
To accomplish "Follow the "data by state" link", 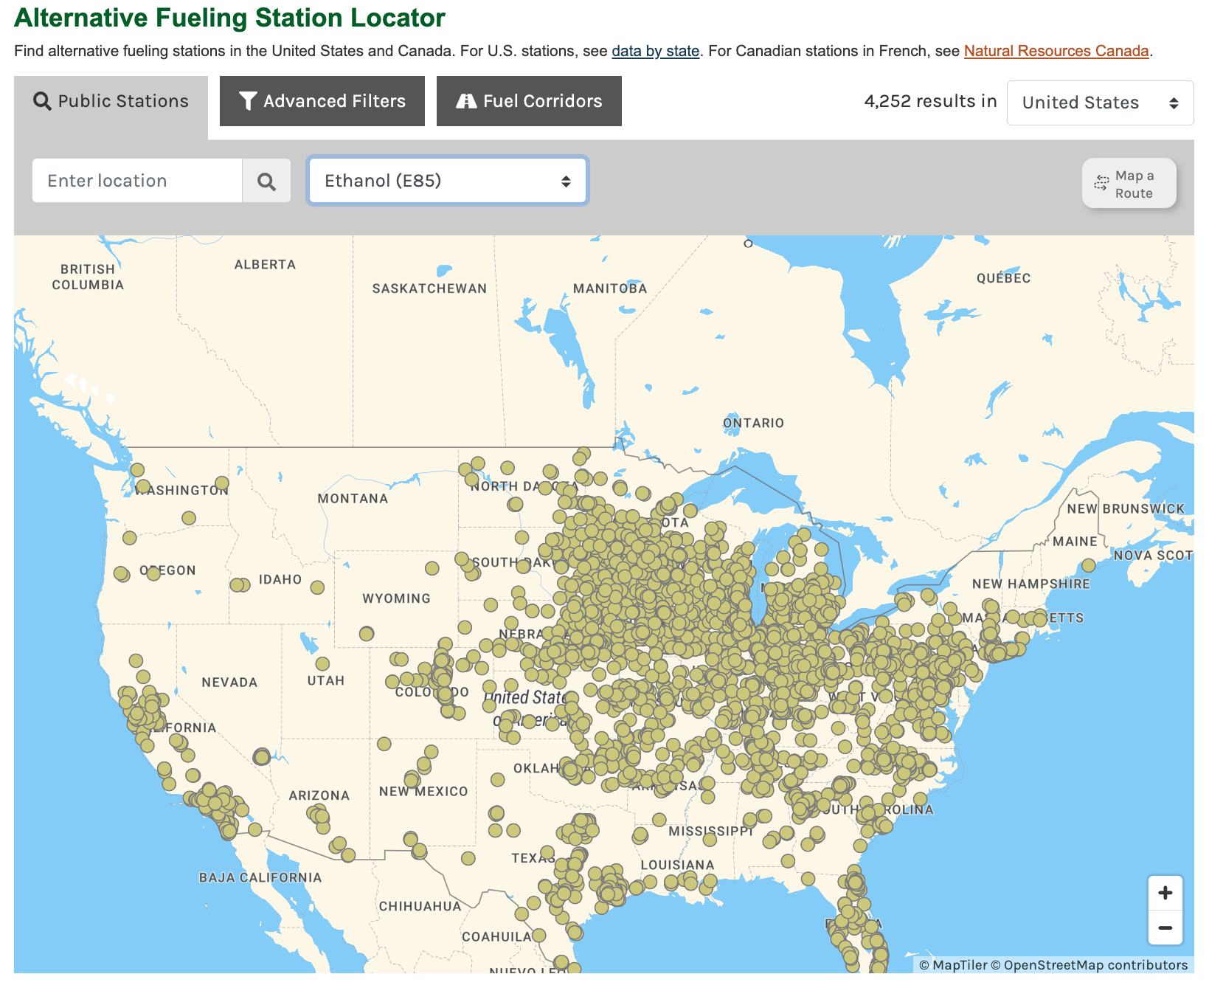I will coord(655,51).
